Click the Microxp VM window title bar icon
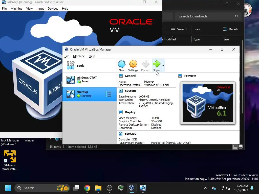 (4, 2)
